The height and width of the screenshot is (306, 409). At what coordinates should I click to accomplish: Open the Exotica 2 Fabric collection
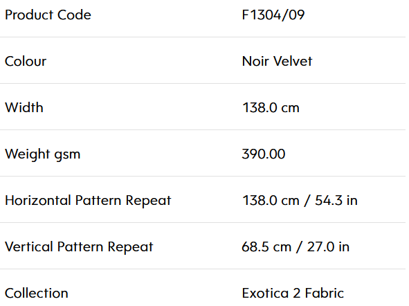[x=293, y=294]
